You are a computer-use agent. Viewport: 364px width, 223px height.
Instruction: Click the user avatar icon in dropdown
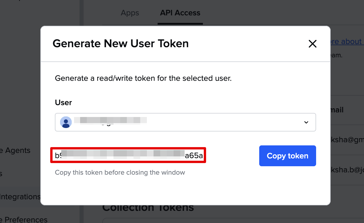[x=66, y=122]
